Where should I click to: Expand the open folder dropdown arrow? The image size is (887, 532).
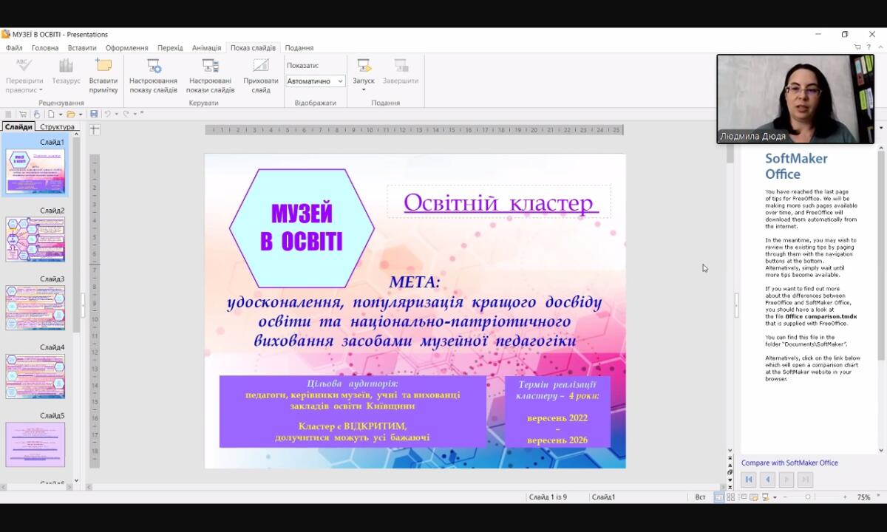[81, 115]
